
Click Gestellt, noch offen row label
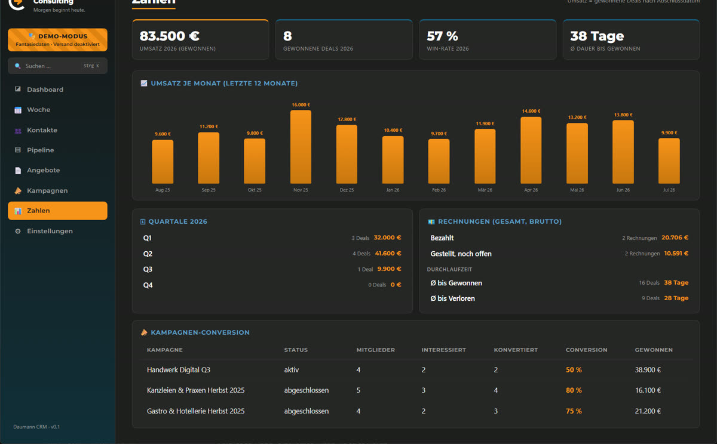[x=461, y=254]
